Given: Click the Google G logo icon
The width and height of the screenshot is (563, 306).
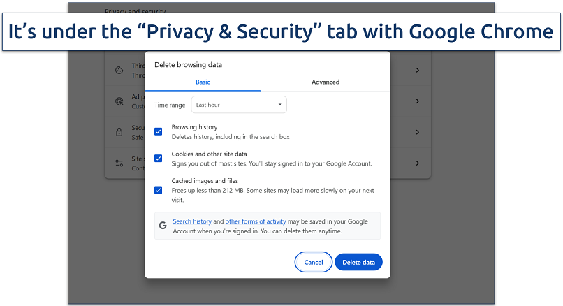Looking at the screenshot, I should pyautogui.click(x=163, y=226).
